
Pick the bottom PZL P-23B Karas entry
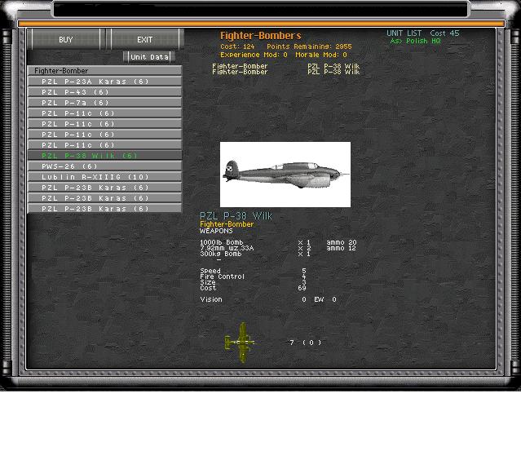(x=104, y=209)
